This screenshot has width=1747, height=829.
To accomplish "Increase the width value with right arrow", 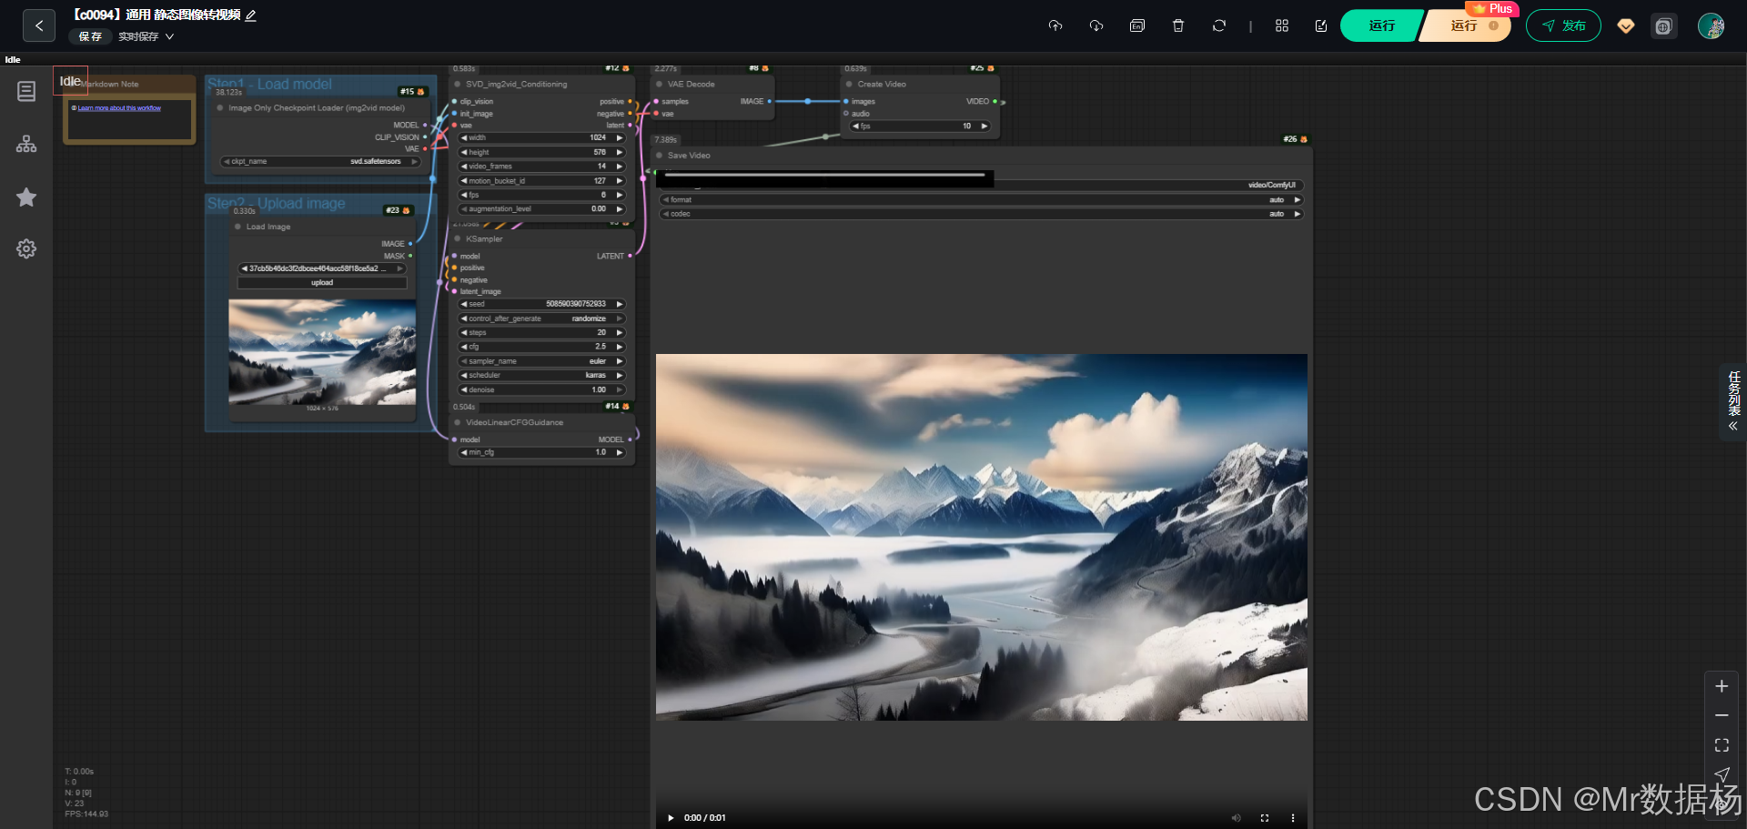I will [x=620, y=137].
